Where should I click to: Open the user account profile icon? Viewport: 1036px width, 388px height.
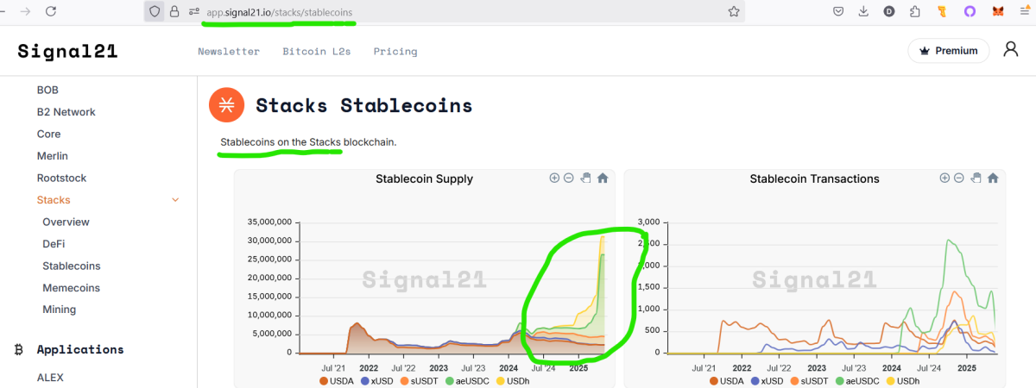1011,49
